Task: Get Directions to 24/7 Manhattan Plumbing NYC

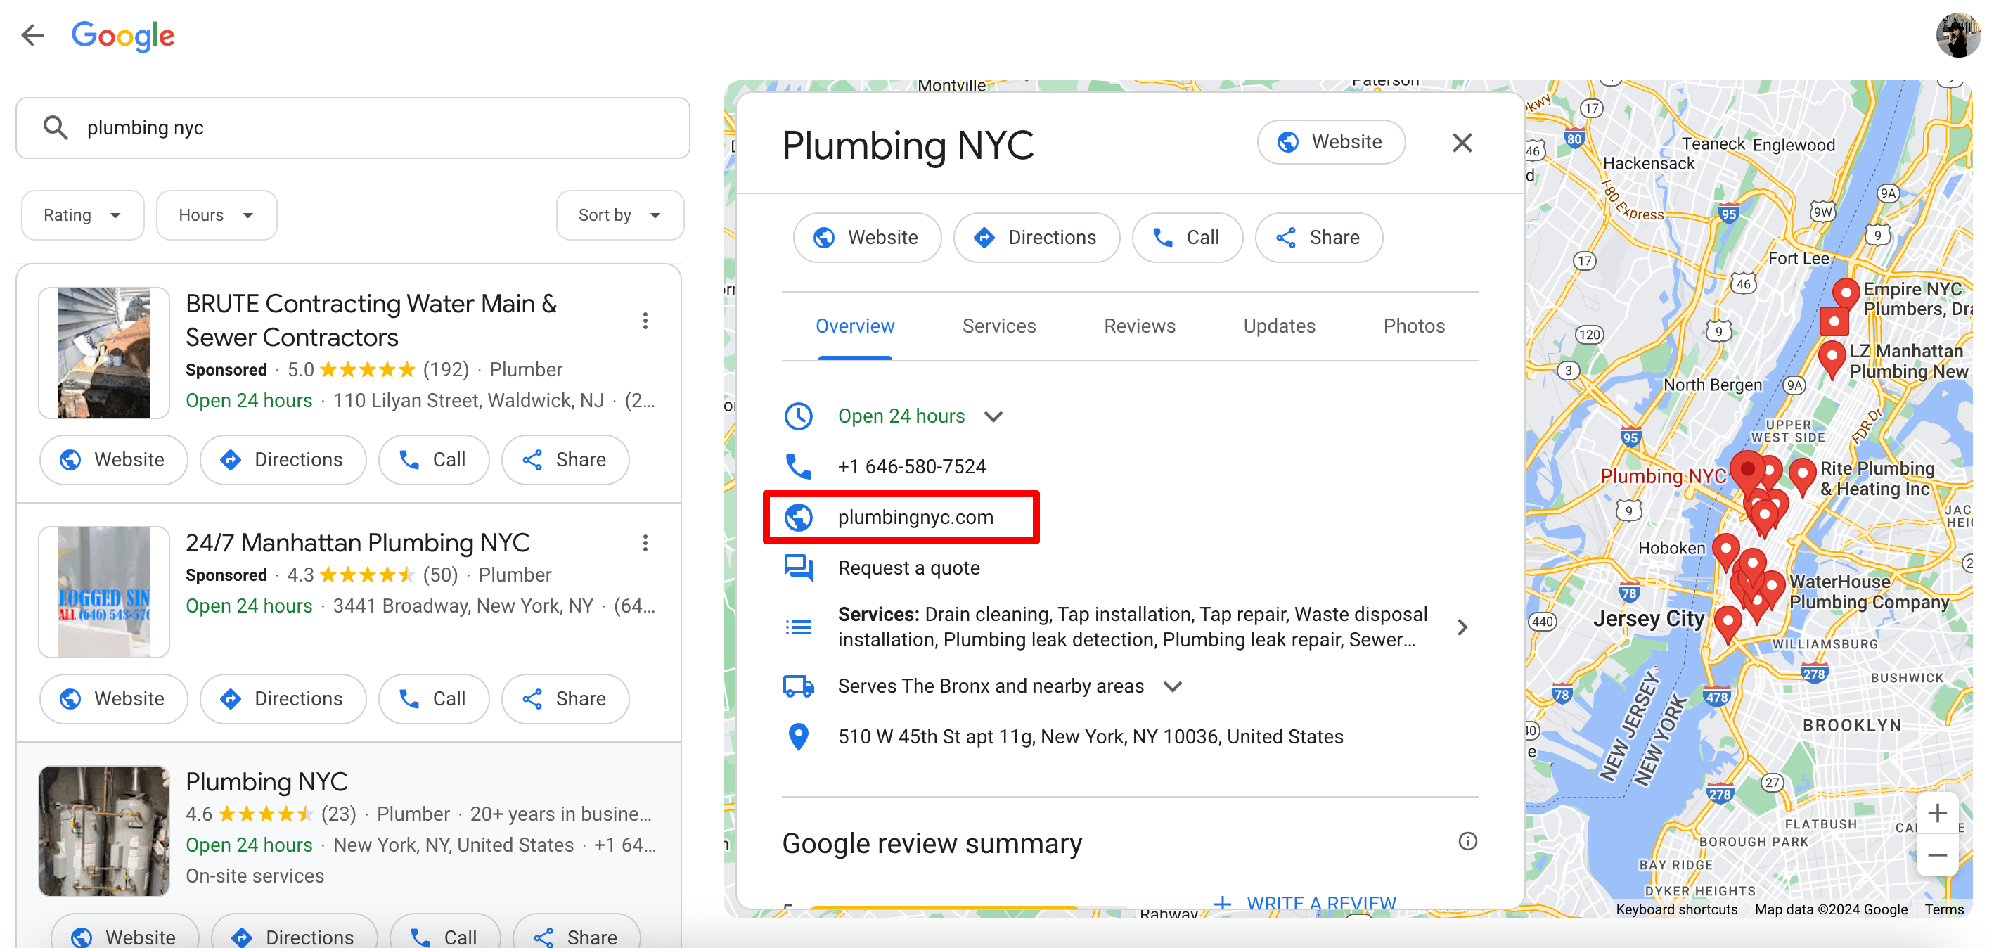Action: coord(283,698)
